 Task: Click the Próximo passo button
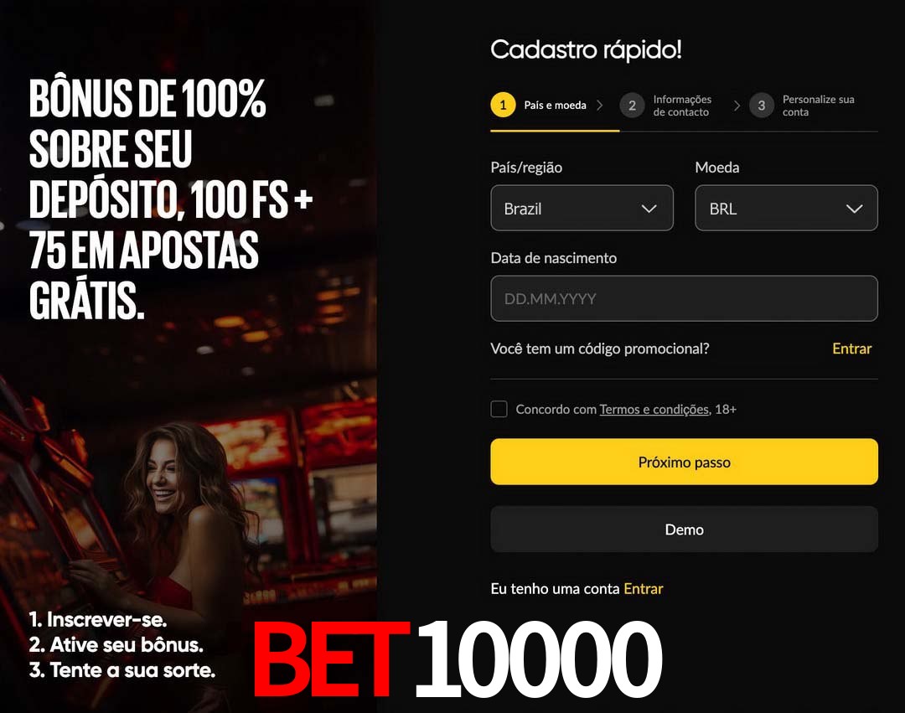point(684,462)
